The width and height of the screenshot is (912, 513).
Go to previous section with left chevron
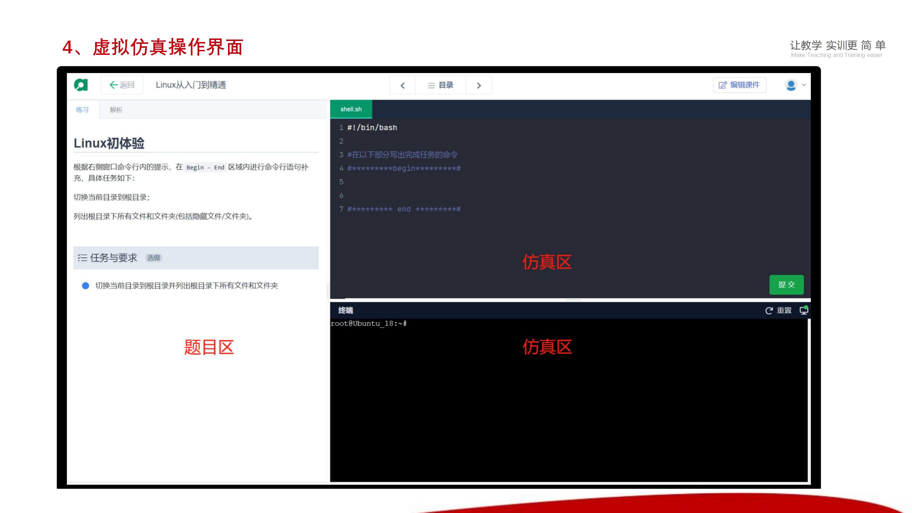(x=403, y=85)
